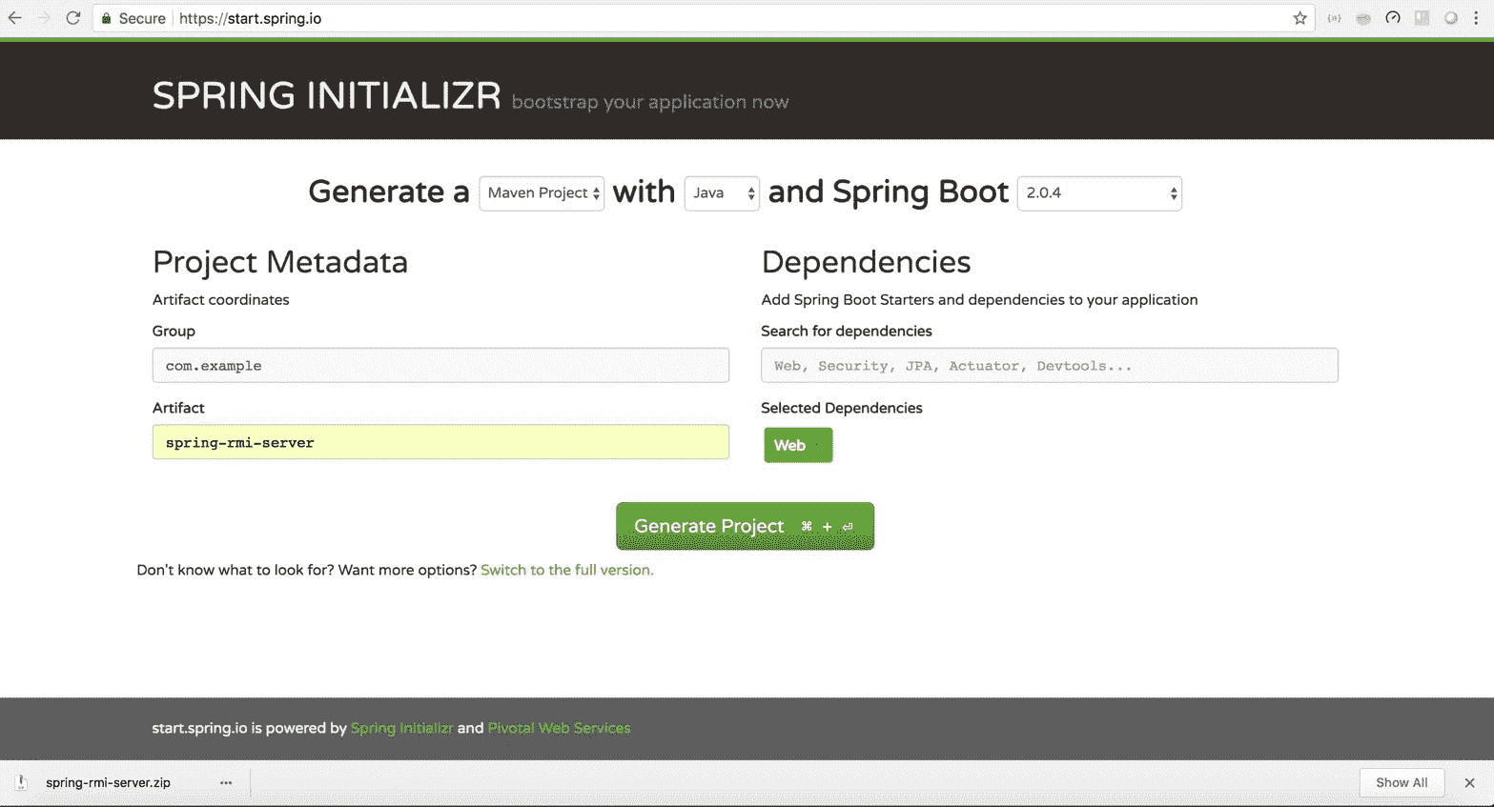The image size is (1494, 807).
Task: Focus the Artifact field spring-rmi-server
Action: 440,442
